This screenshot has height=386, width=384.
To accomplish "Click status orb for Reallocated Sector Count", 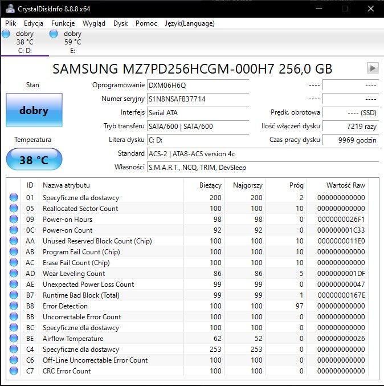I will coord(14,208).
